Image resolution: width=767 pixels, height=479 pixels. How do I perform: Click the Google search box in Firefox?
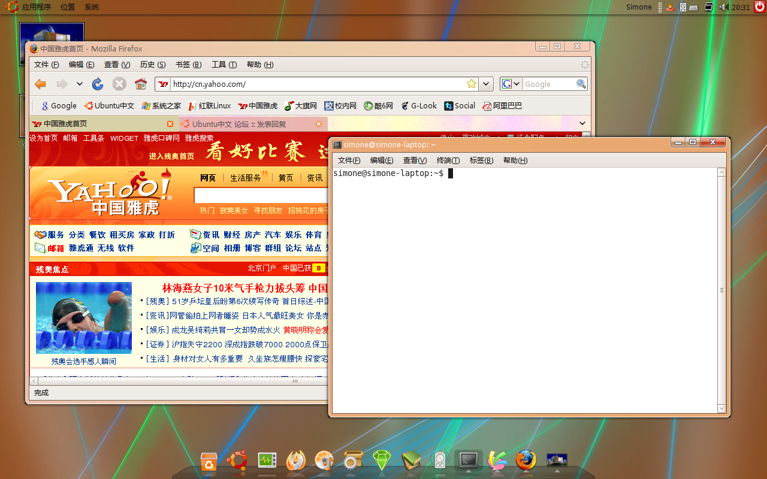548,84
